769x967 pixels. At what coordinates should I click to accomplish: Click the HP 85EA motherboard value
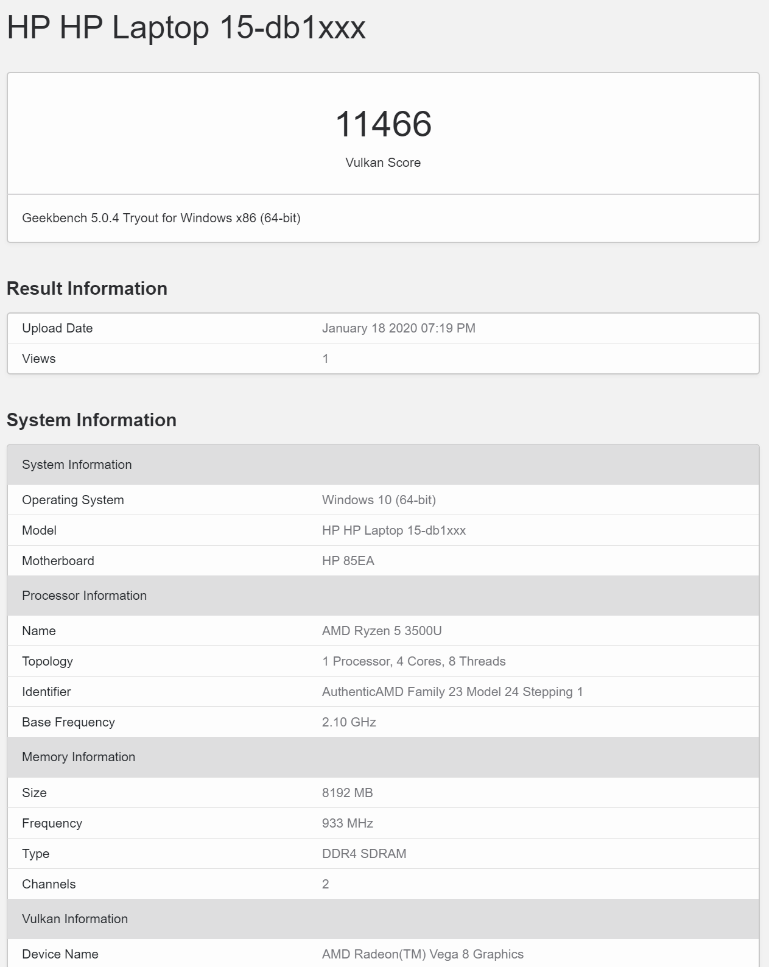tap(348, 561)
